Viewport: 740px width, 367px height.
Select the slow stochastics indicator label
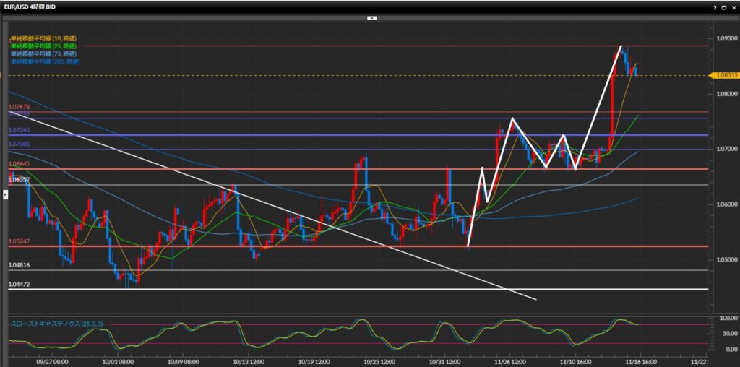[x=54, y=323]
